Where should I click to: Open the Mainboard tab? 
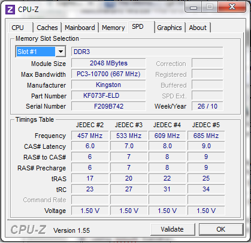coord(80,28)
